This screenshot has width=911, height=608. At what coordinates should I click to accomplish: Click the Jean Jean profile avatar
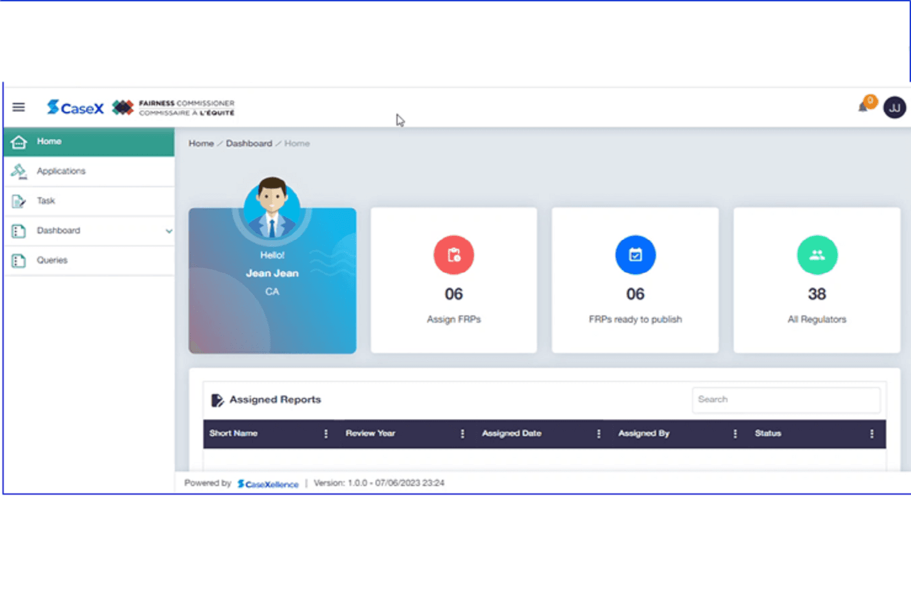(272, 208)
